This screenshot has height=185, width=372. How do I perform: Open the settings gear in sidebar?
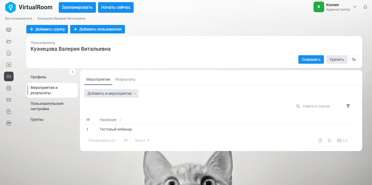coord(9,88)
